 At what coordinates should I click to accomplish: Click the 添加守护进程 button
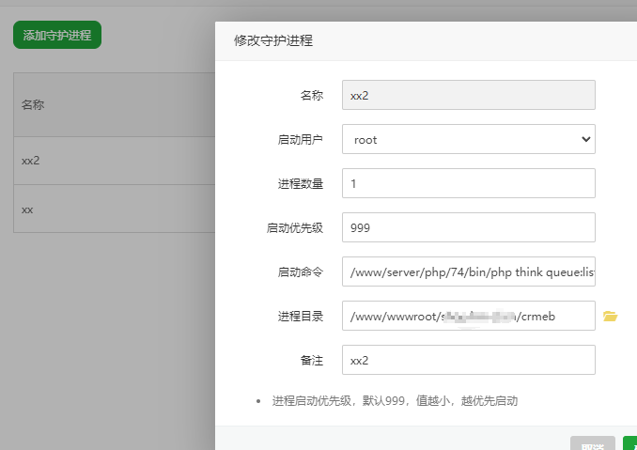(57, 36)
